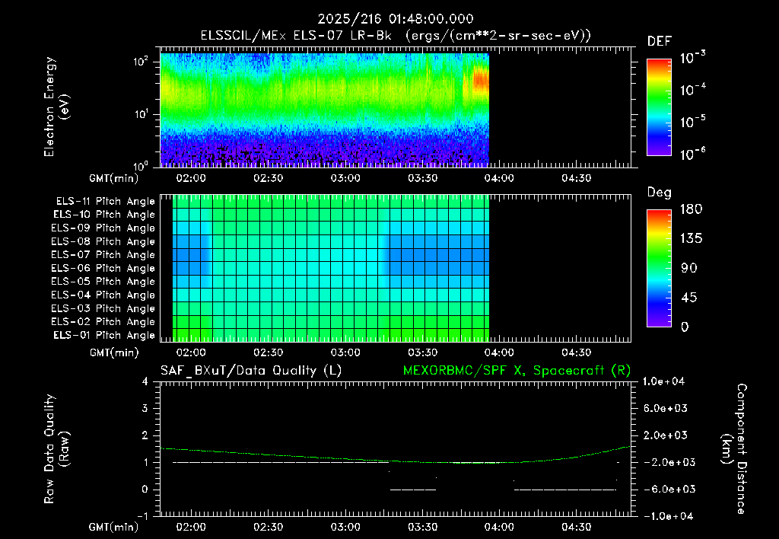Click the GMT(min) label under the spectrogram
The height and width of the screenshot is (539, 779).
coord(114,178)
